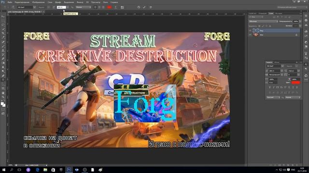Toggle All Caps in Character panel

tap(278, 87)
